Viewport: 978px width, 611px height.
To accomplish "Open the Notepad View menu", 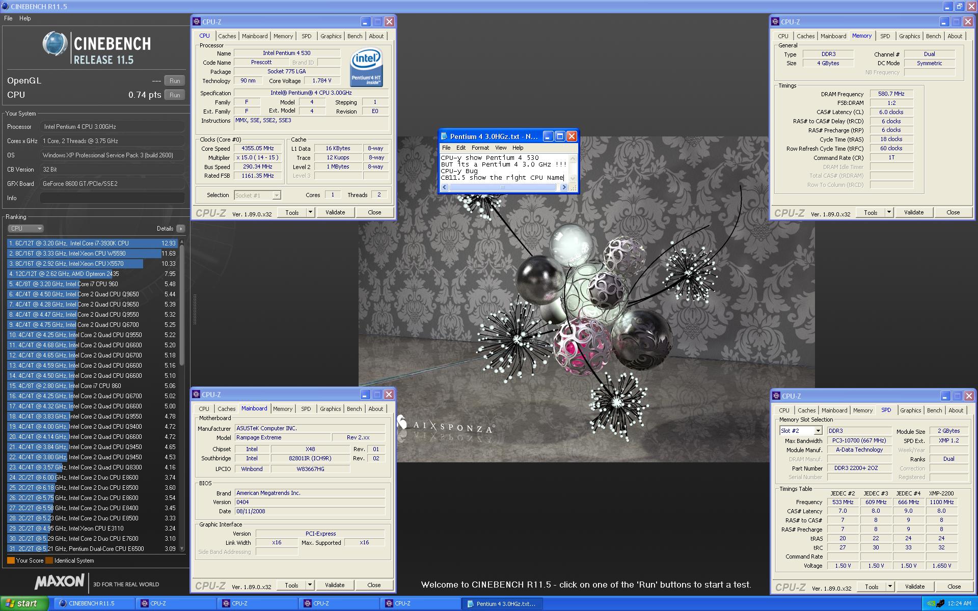I will pyautogui.click(x=501, y=148).
